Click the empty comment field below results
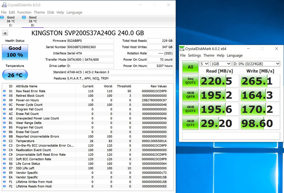Image resolution: width=284 pixels, height=193 pixels. tap(231, 136)
